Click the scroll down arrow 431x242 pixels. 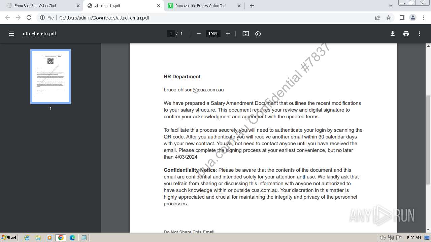[428, 230]
